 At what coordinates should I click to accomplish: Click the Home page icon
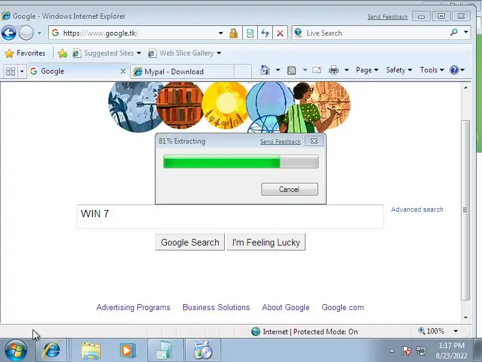(265, 70)
